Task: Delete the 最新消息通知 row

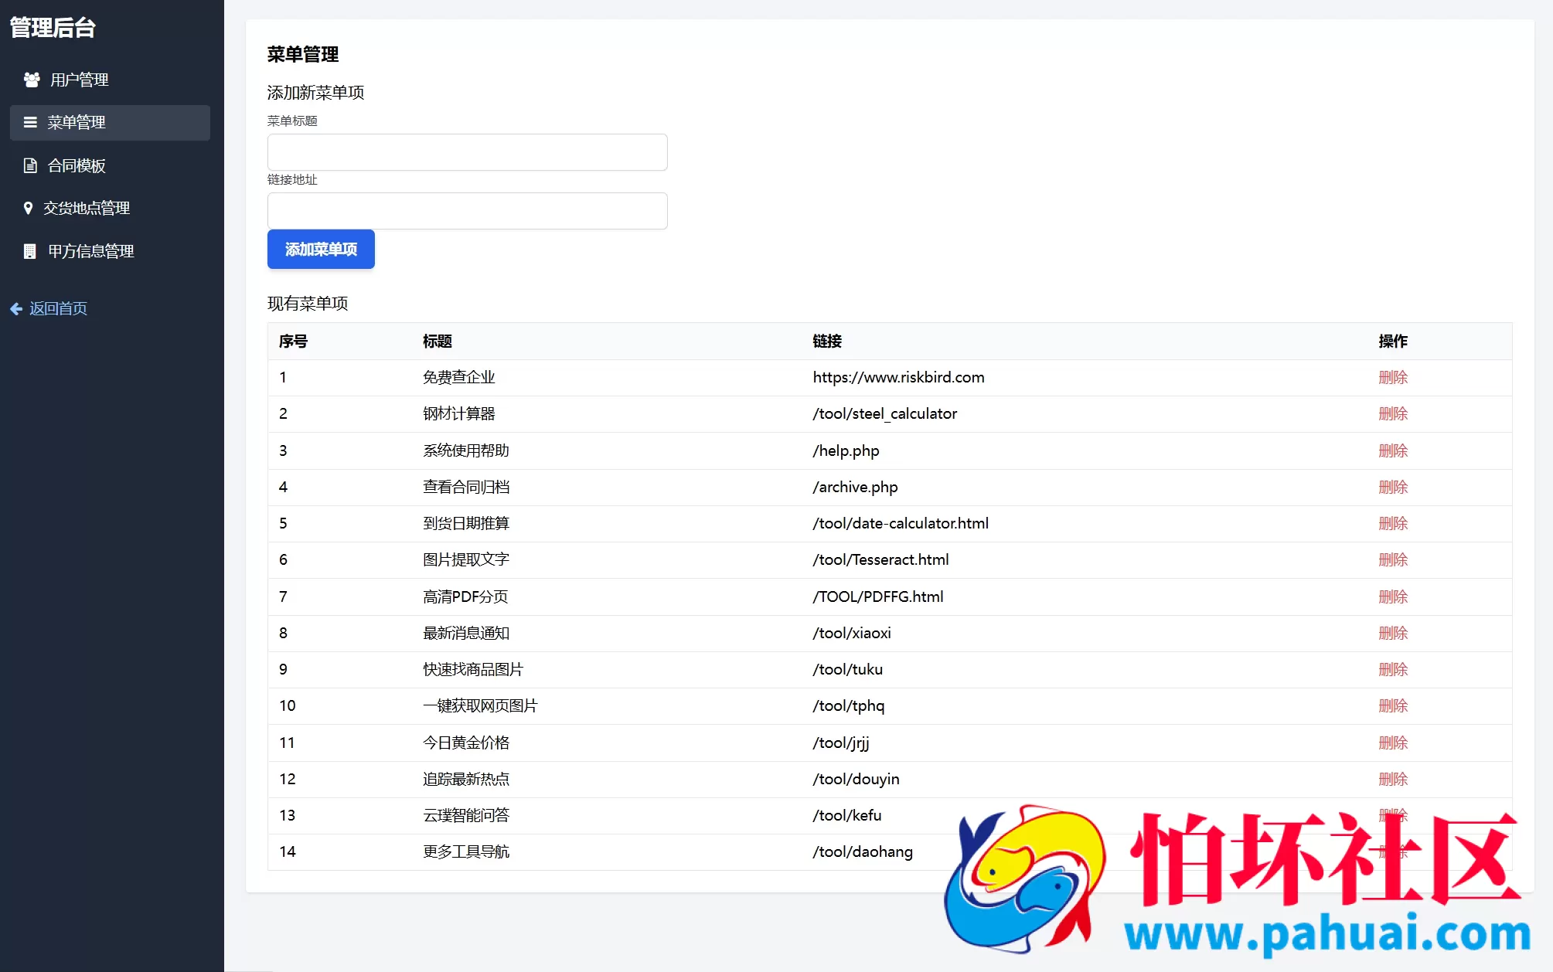Action: point(1393,633)
